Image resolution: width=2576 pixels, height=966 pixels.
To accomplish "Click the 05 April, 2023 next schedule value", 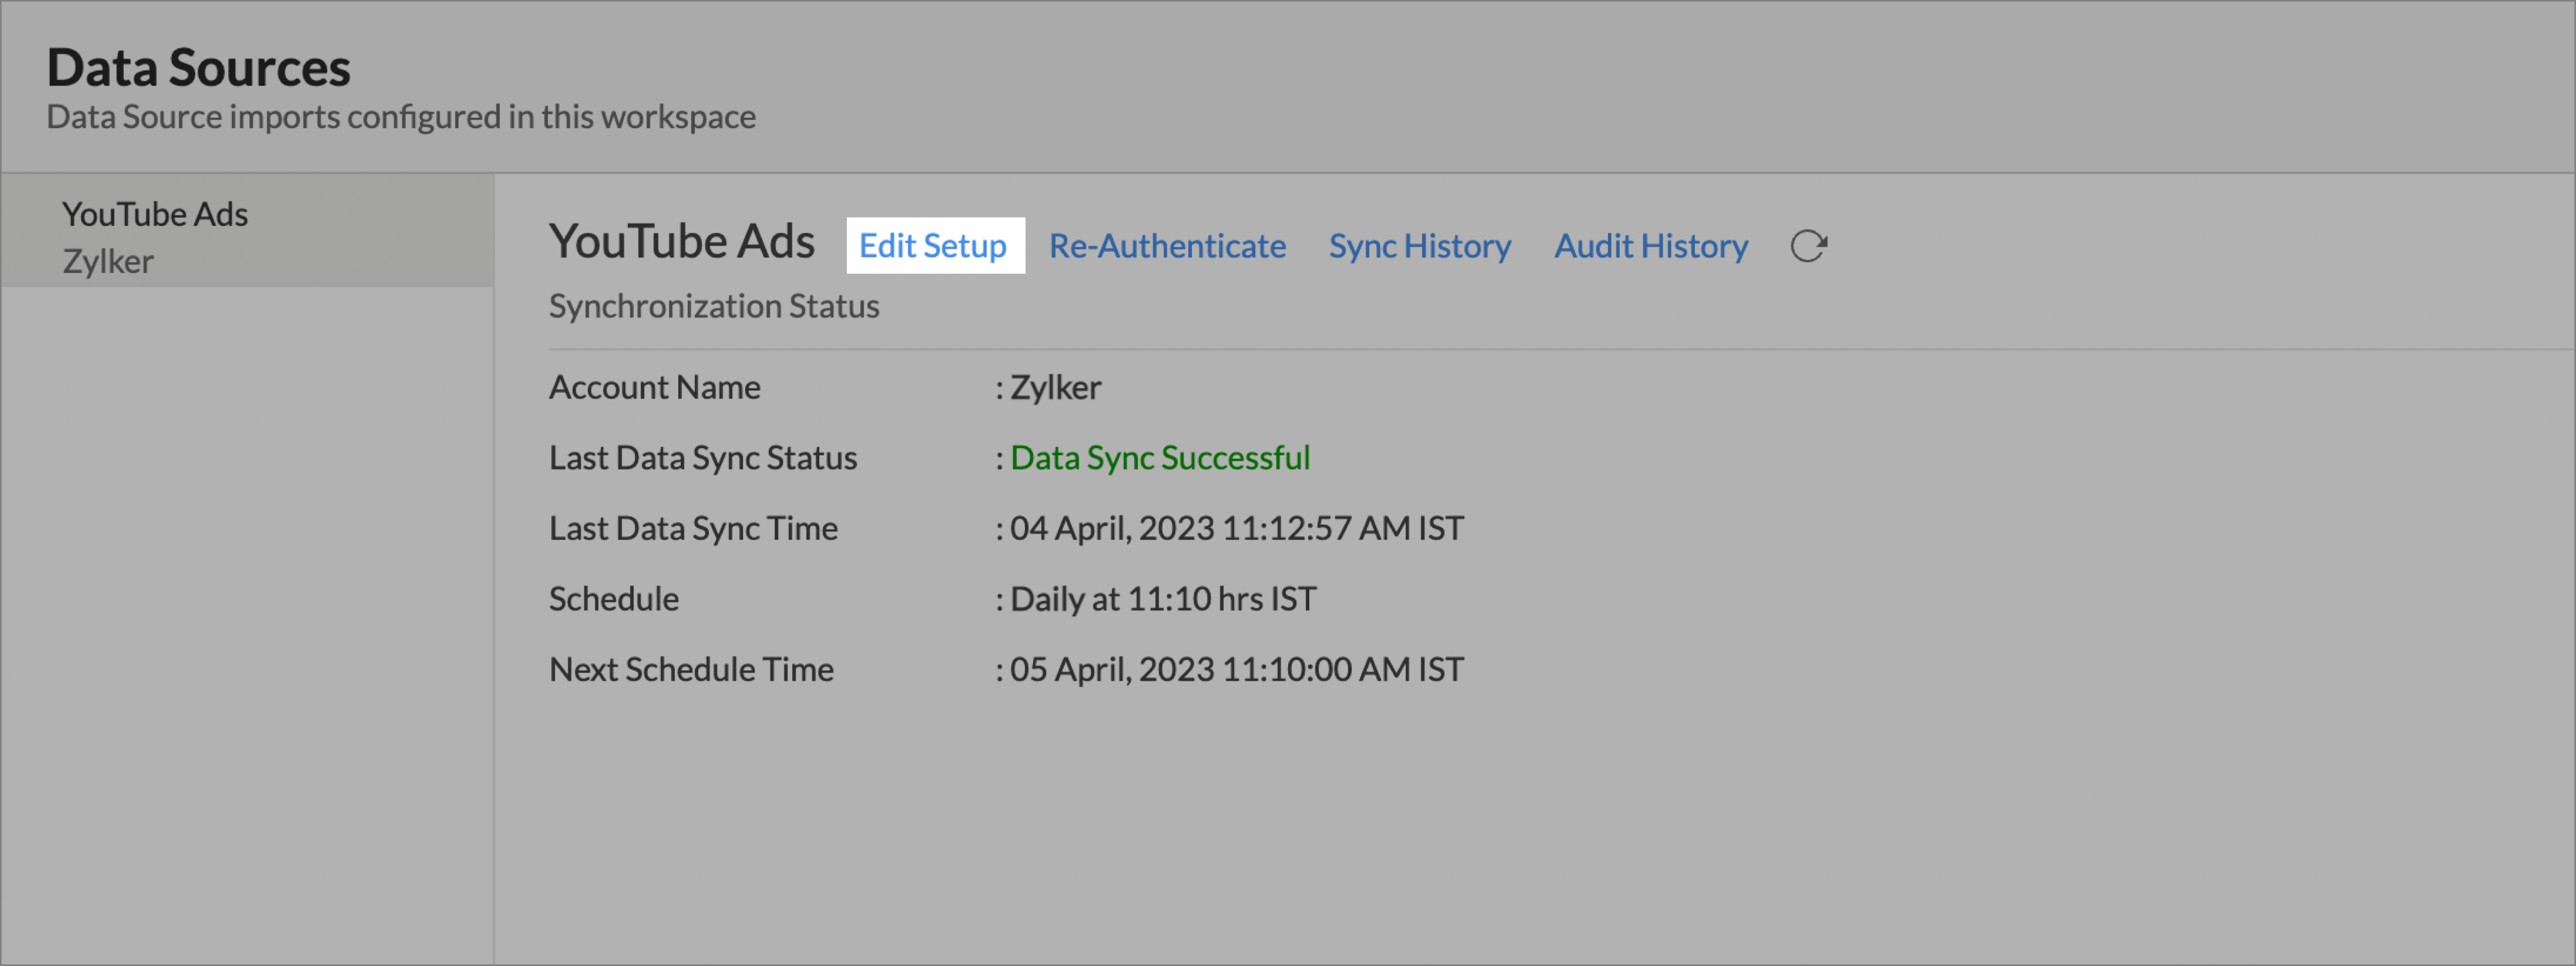I will (x=1236, y=669).
